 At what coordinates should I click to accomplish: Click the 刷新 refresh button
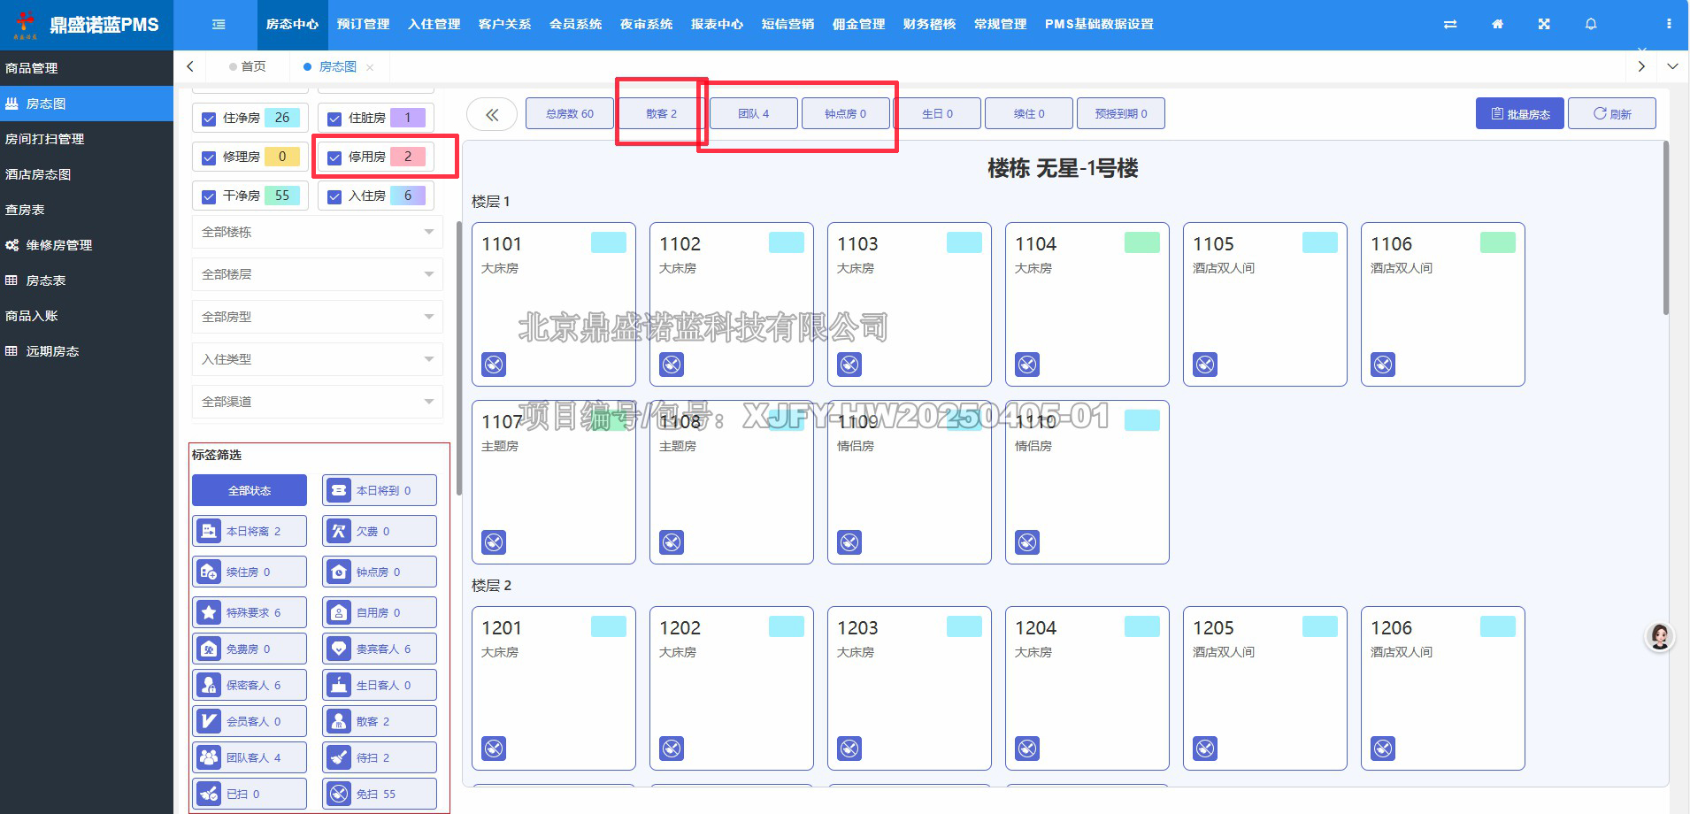click(1611, 113)
